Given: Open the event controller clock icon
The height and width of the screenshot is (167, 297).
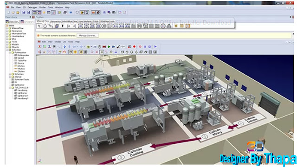Looking at the screenshot, I should tap(99, 46).
